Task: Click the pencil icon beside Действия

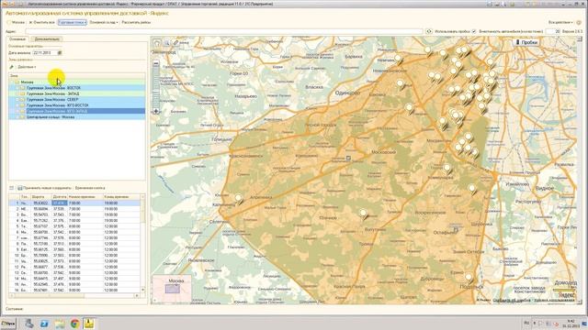Action: coord(12,67)
